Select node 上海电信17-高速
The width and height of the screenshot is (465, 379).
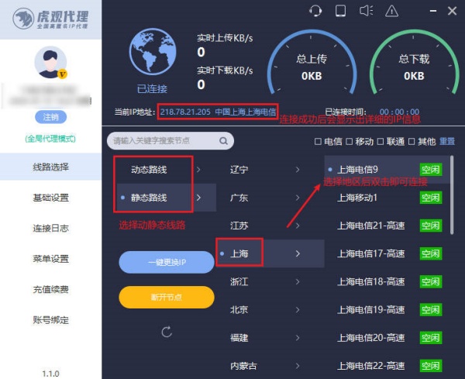point(370,253)
